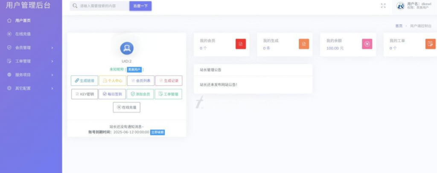Click expiry date 2025-06-12 00:00:00
437x173 pixels.
(x=131, y=133)
